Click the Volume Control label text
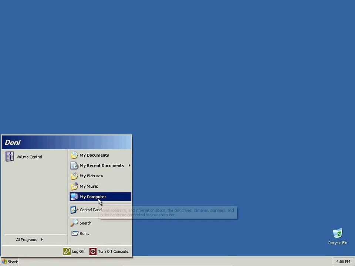The height and width of the screenshot is (266, 355). tap(29, 157)
